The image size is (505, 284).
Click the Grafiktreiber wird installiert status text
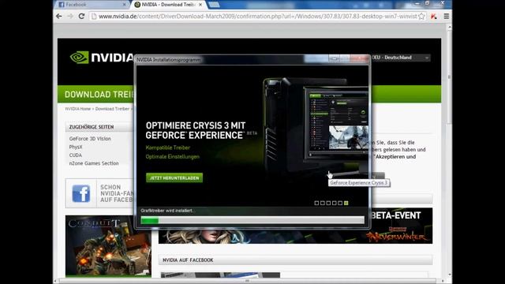(167, 211)
